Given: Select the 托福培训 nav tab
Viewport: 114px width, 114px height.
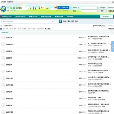Looking at the screenshot, I should point(70,16).
